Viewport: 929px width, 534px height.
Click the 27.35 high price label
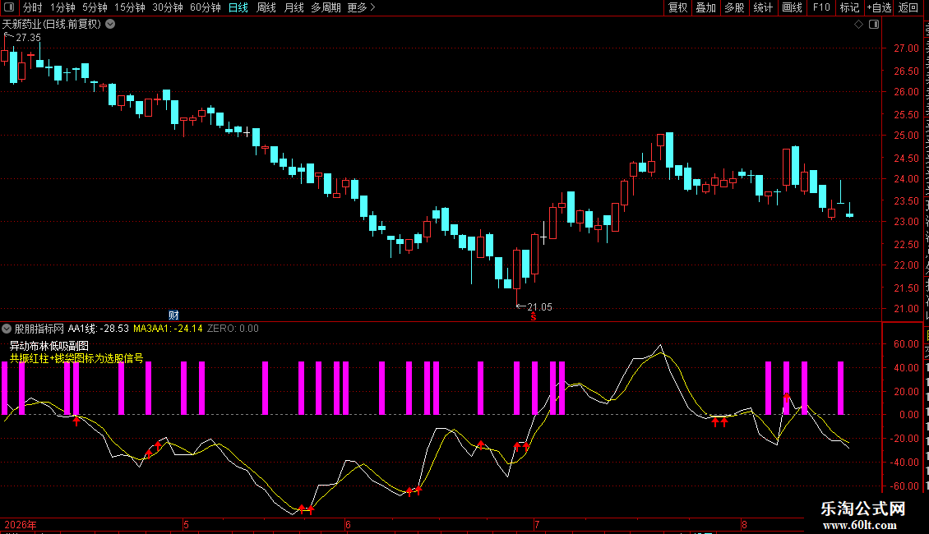click(x=29, y=37)
